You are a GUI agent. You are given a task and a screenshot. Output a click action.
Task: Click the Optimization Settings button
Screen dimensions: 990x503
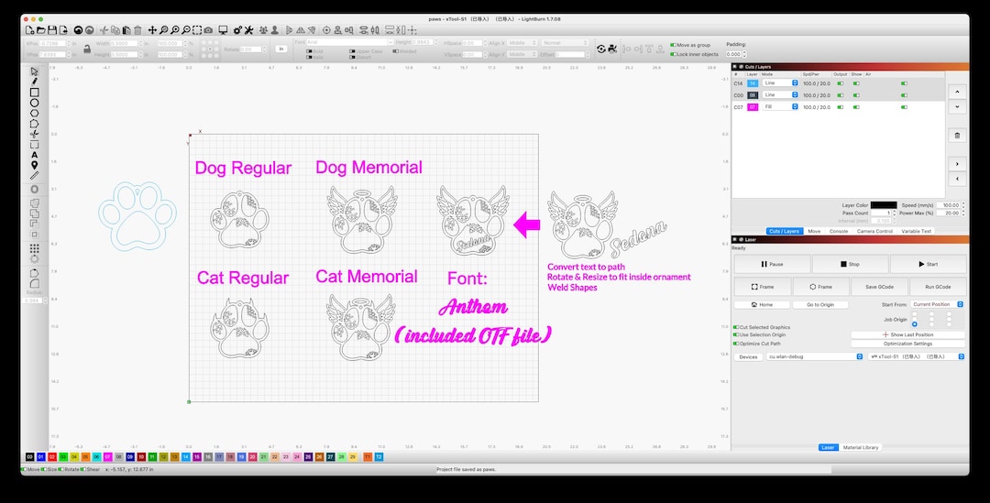tap(907, 344)
